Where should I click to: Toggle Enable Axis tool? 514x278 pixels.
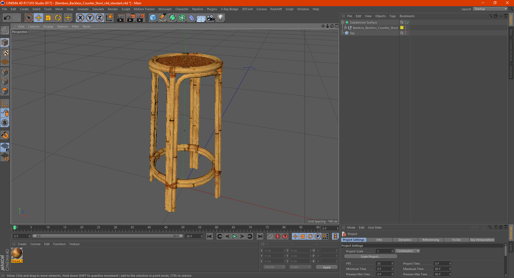click(x=5, y=103)
